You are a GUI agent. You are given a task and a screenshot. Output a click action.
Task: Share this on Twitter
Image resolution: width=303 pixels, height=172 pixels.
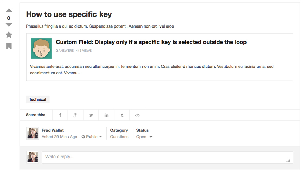(91, 115)
